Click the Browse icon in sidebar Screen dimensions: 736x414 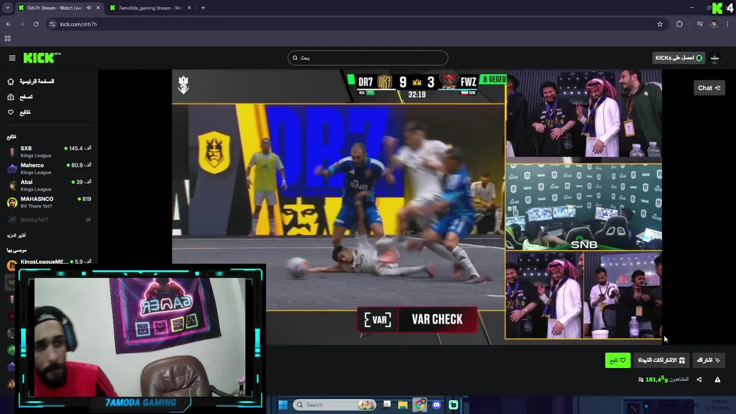(10, 97)
